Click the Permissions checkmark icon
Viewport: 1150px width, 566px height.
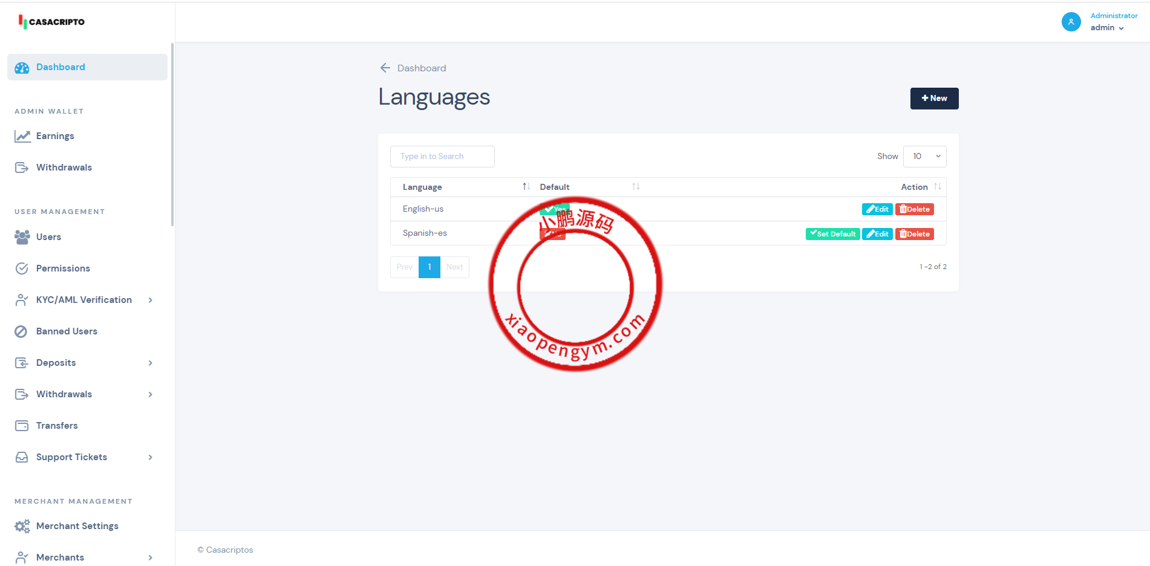(x=22, y=268)
